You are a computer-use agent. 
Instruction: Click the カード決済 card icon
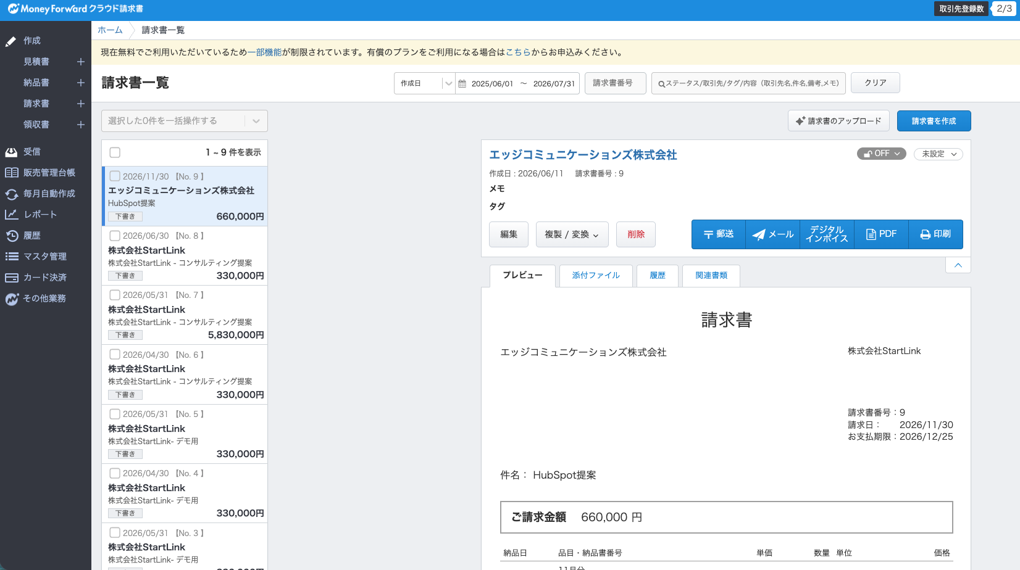point(11,278)
